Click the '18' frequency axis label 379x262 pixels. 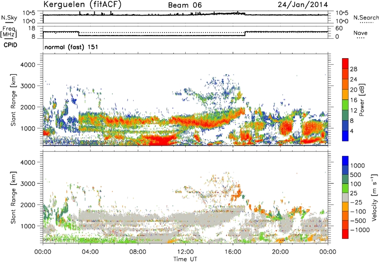point(32,28)
